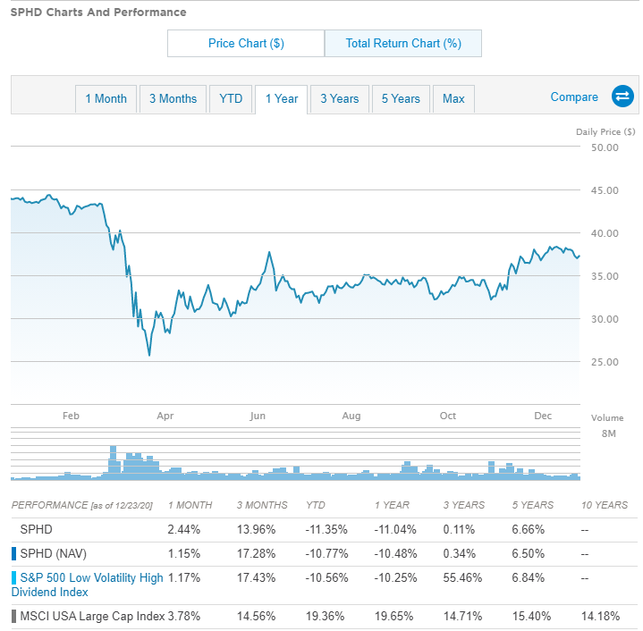
Task: Switch to Total Return Chart (%) tab
Action: [x=403, y=43]
